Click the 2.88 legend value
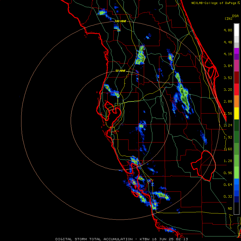This screenshot has height=241, width=241. tap(228, 101)
